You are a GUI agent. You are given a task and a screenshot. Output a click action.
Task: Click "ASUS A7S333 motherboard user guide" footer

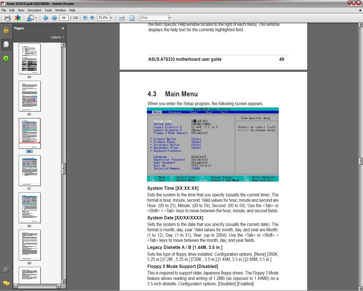point(185,59)
